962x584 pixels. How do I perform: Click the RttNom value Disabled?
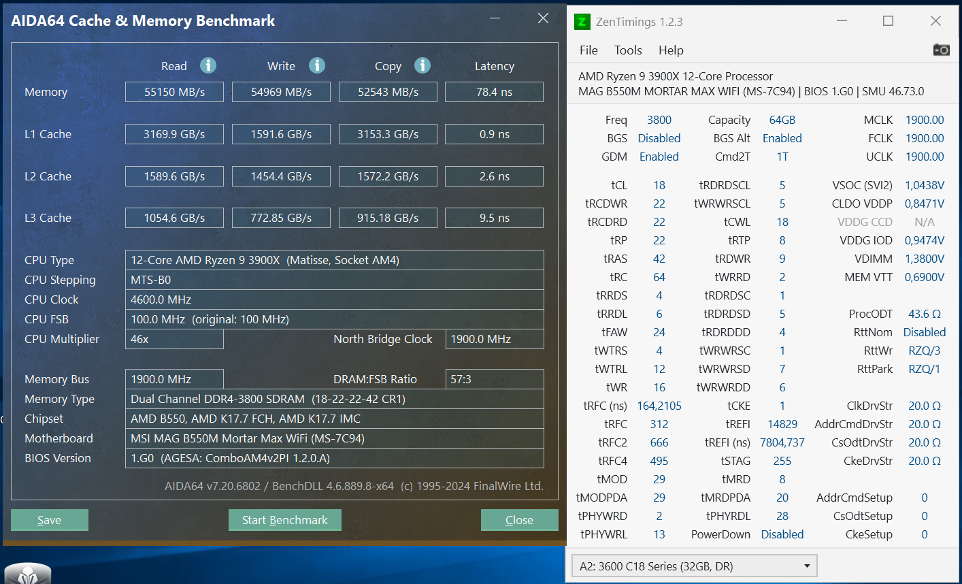pos(925,332)
